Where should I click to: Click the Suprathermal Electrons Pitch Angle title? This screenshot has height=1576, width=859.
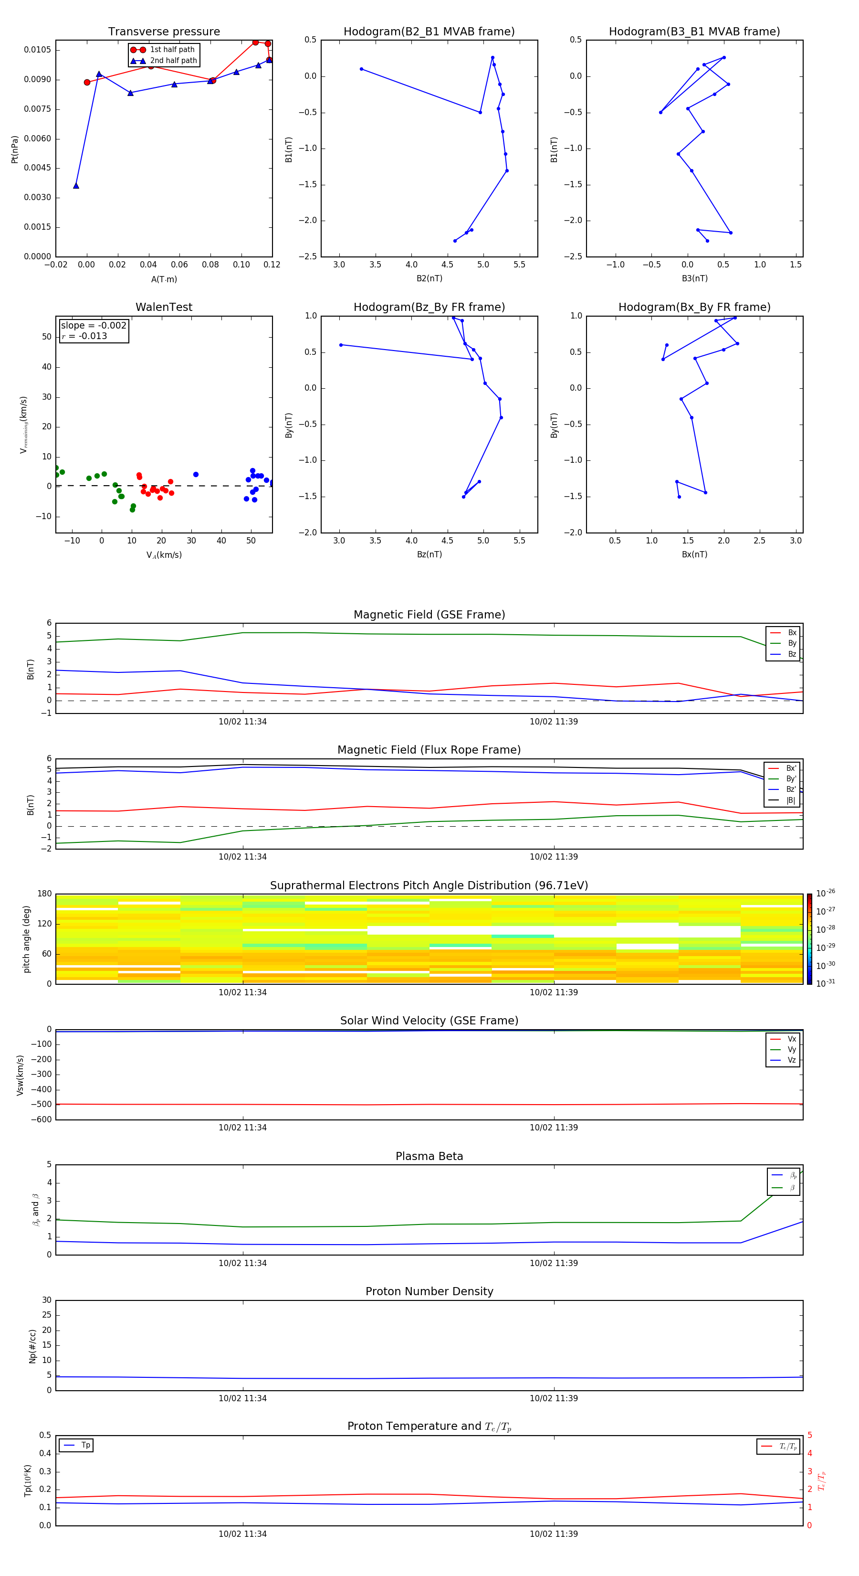click(x=429, y=886)
